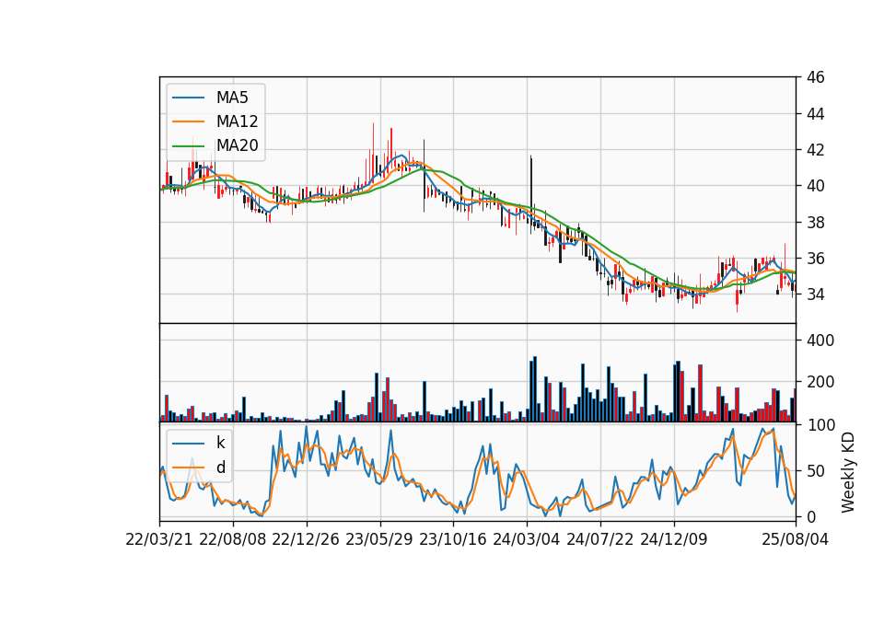Click the KD axis value 0
The height and width of the screenshot is (635, 884).
click(x=810, y=516)
